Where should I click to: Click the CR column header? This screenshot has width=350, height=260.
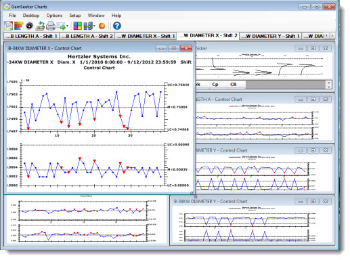(x=234, y=84)
